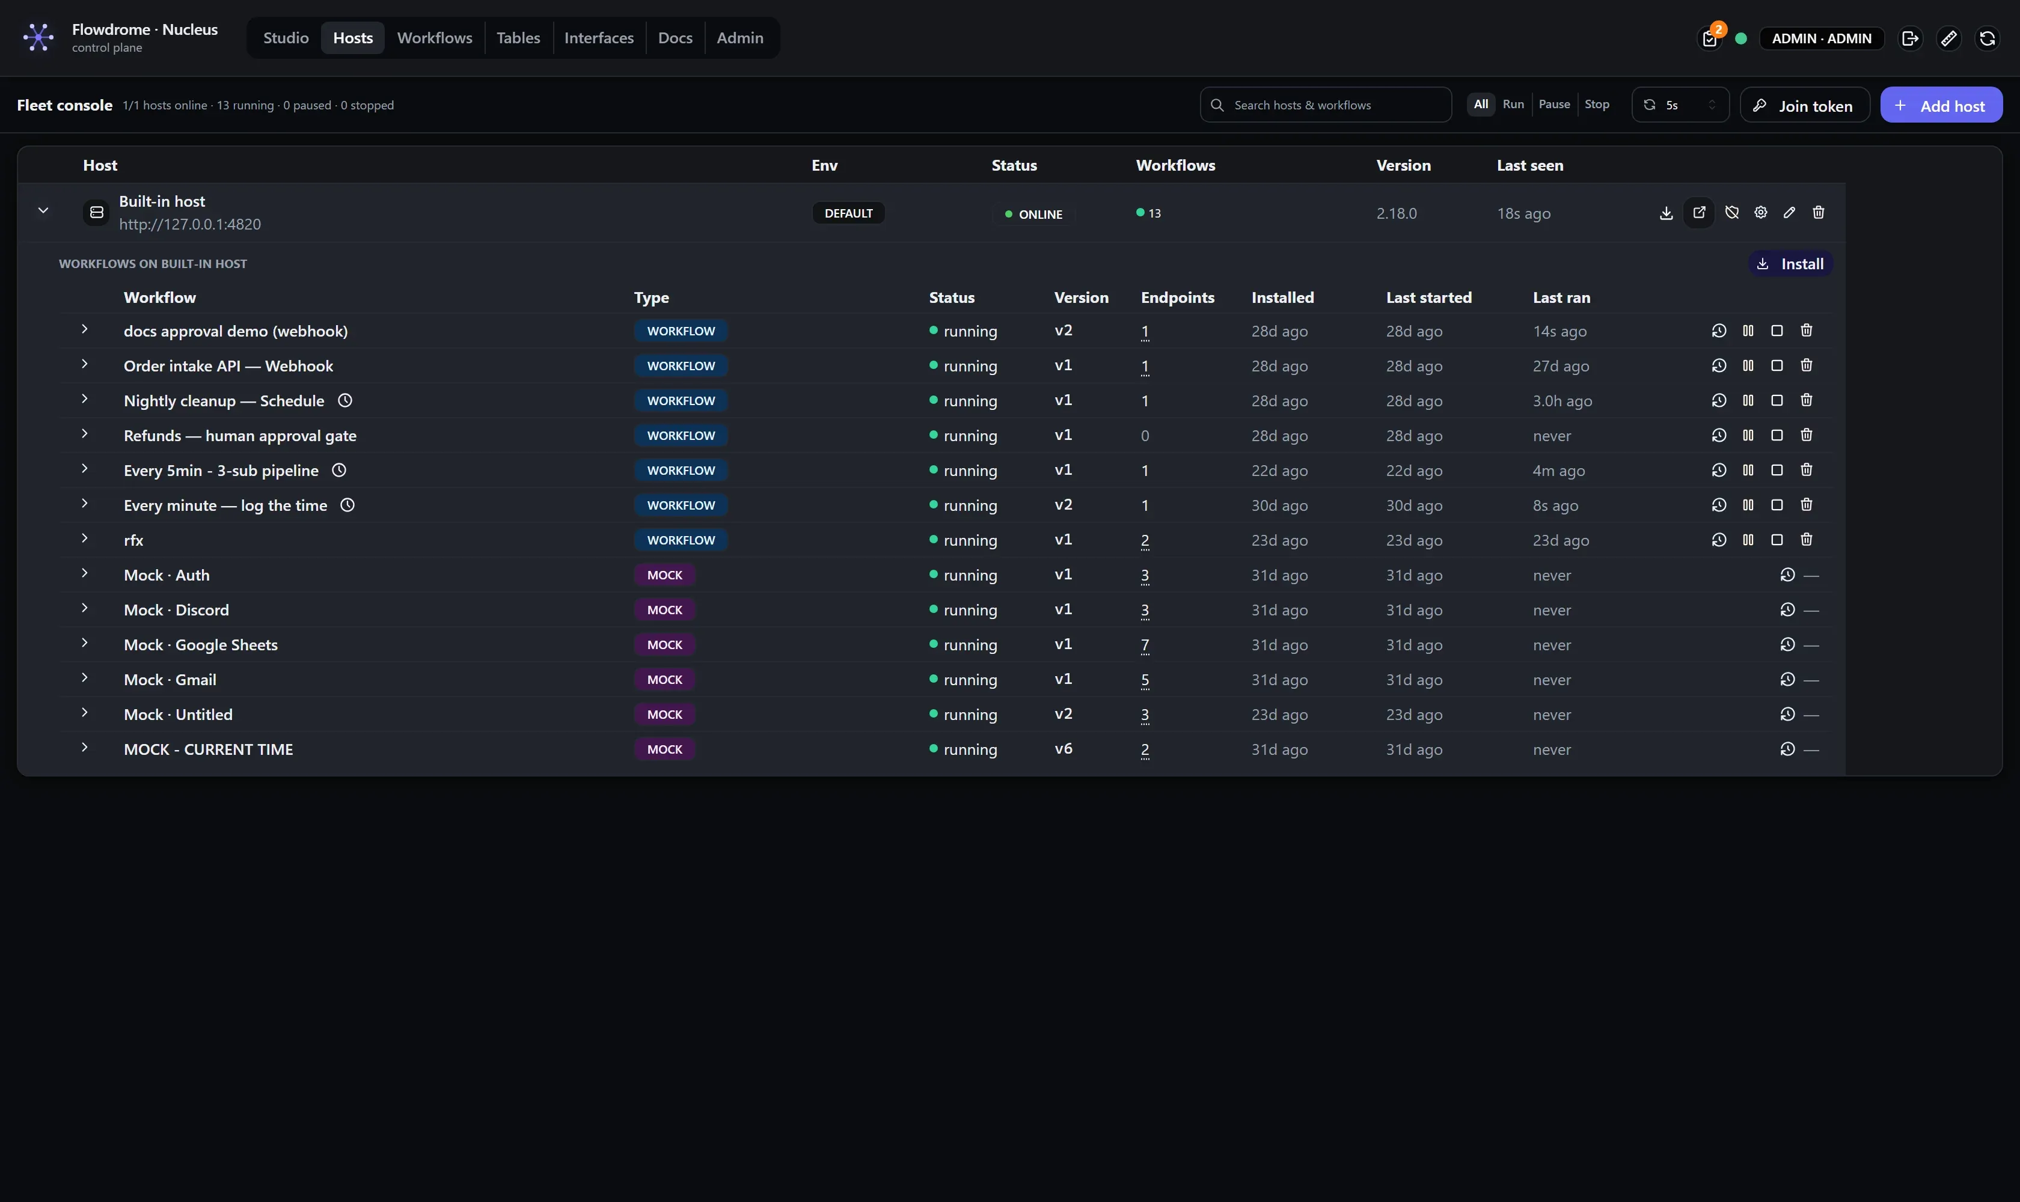Click the Flowdrome Nucleus logo
Image resolution: width=2020 pixels, height=1202 pixels.
pyautogui.click(x=38, y=37)
